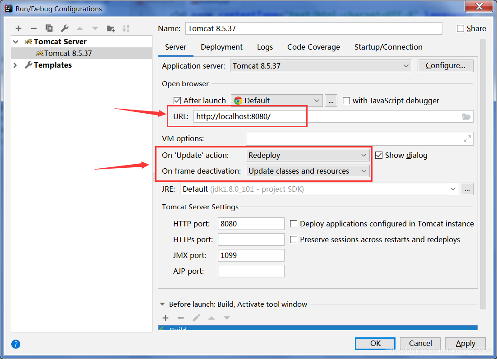Click the URL input field
497x359 pixels.
coord(333,117)
